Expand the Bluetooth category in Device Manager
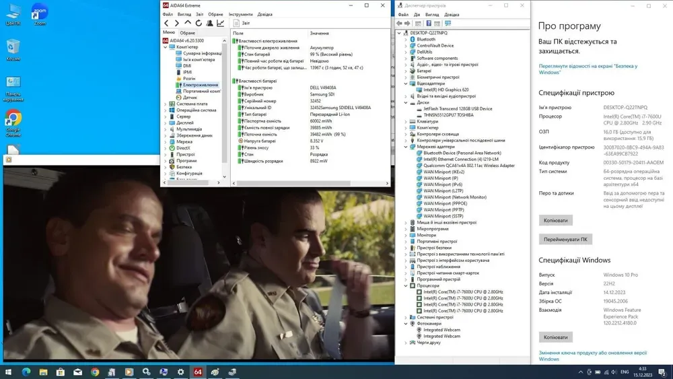 click(406, 39)
